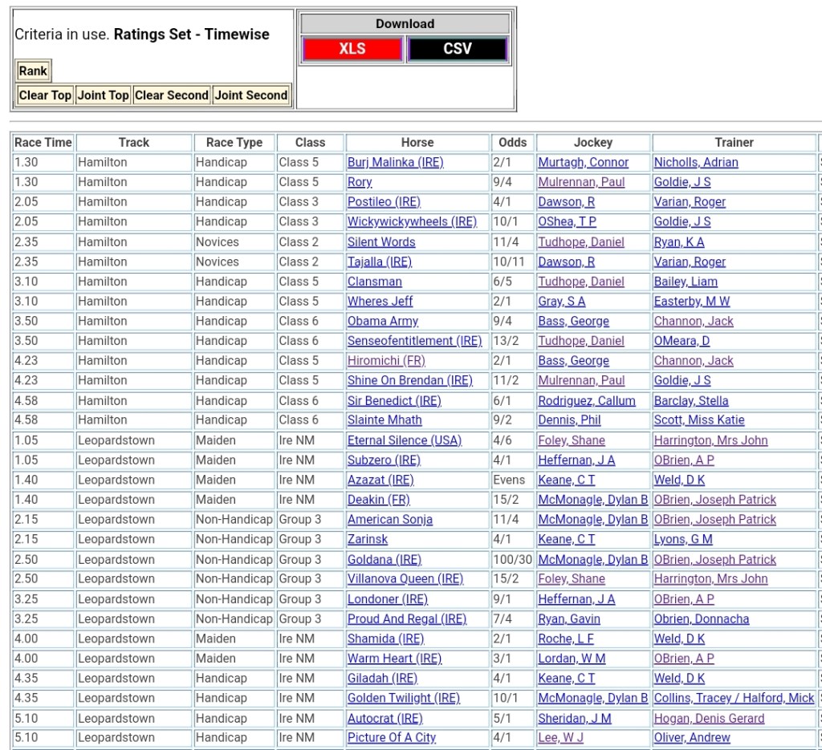This screenshot has height=750, width=822.
Task: View horse Eternal Silence (USA)
Action: pyautogui.click(x=404, y=440)
